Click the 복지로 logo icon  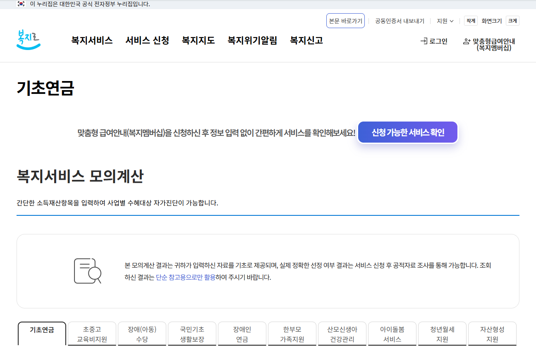click(29, 40)
